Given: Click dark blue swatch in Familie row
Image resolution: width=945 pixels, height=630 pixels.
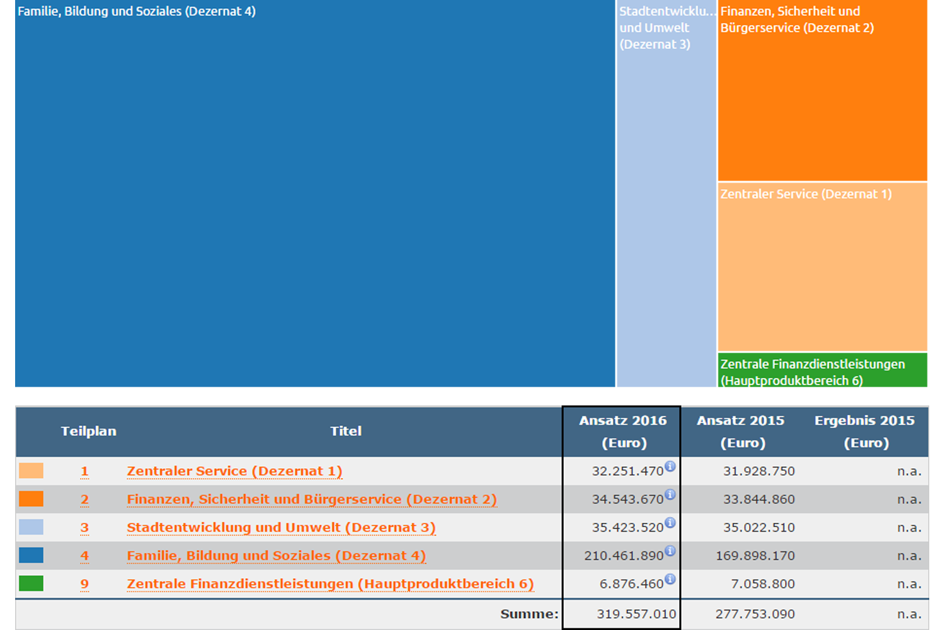Looking at the screenshot, I should (x=31, y=555).
